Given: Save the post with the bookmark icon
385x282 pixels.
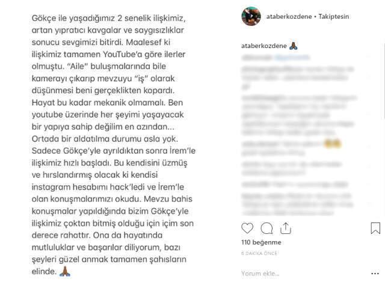Looking at the screenshot, I should [x=375, y=228].
